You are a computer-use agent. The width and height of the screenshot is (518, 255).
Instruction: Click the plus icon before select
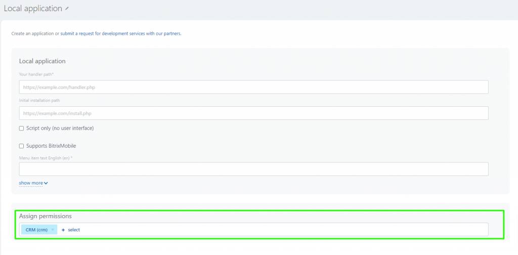(63, 230)
